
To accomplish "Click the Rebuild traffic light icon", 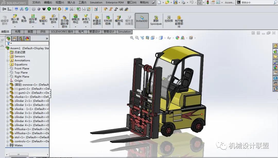I will click(x=208, y=3).
